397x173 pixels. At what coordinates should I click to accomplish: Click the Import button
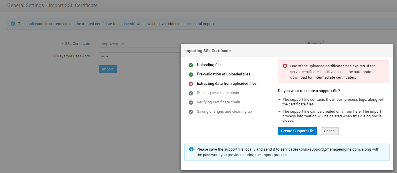(108, 69)
